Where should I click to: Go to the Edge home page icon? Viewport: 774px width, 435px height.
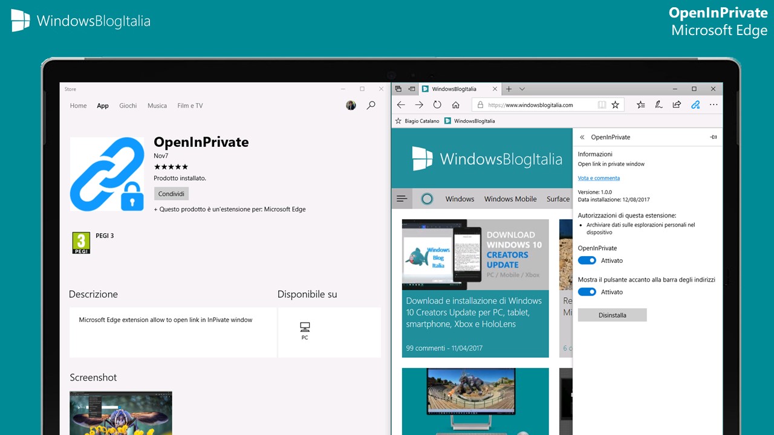[456, 105]
